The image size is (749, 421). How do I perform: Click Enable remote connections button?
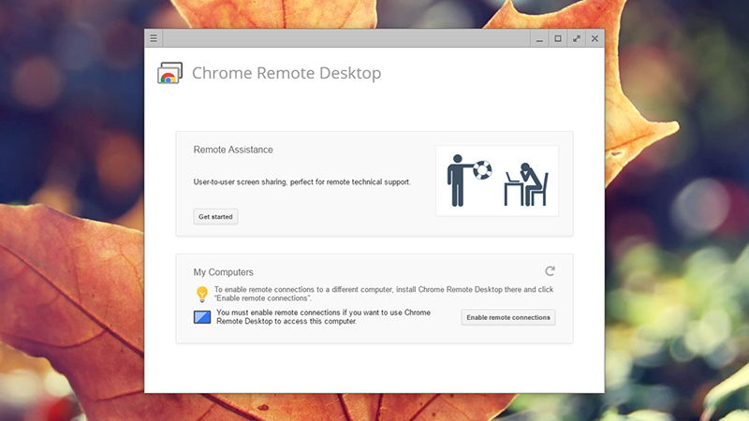tap(508, 317)
